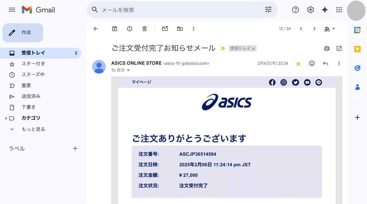Open Google Tasks side panel
Screen dimensions: 367x204
pyautogui.click(x=357, y=68)
